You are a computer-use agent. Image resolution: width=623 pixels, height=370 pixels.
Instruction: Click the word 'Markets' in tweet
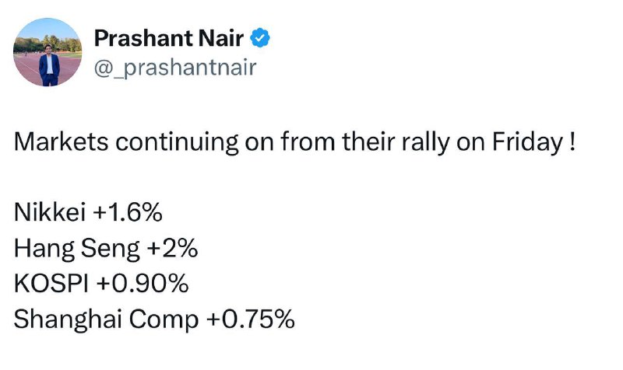pyautogui.click(x=61, y=141)
